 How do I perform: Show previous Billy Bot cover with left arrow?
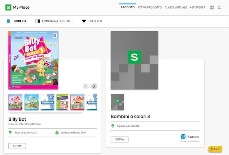[x=86, y=87]
